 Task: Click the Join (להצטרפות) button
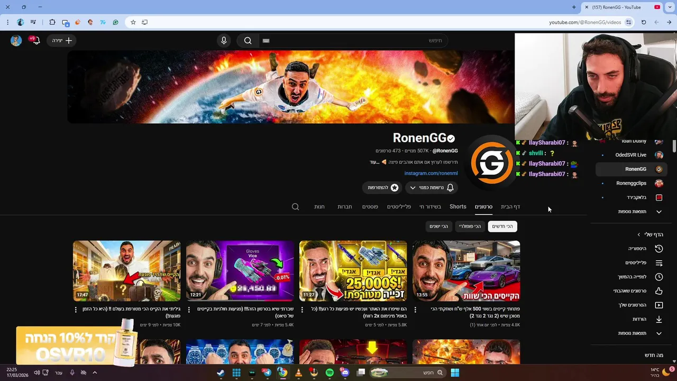(x=383, y=188)
